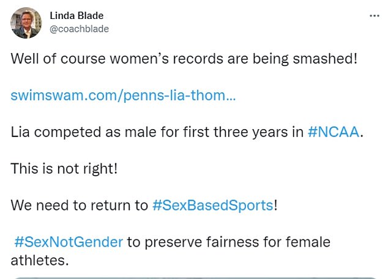The width and height of the screenshot is (388, 279).
Task: Click the #SexBasedSports hashtag
Action: (212, 205)
